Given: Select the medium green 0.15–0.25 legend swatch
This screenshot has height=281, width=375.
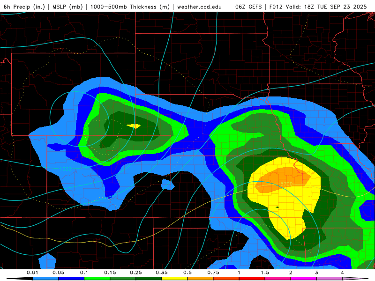Looking at the screenshot, I should click(123, 279).
